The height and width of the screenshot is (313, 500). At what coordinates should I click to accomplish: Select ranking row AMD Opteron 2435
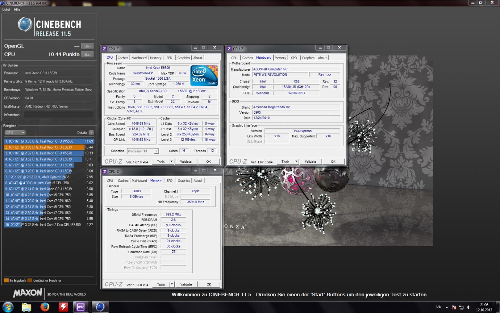click(49, 177)
